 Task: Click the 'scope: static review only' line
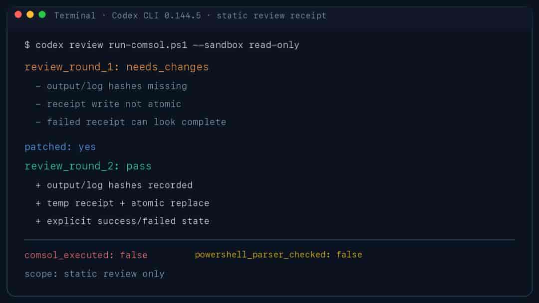click(x=94, y=274)
